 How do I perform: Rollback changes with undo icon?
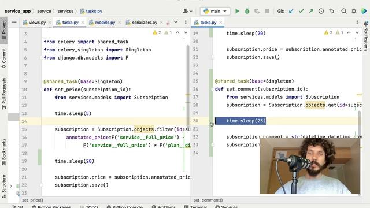click(x=331, y=11)
